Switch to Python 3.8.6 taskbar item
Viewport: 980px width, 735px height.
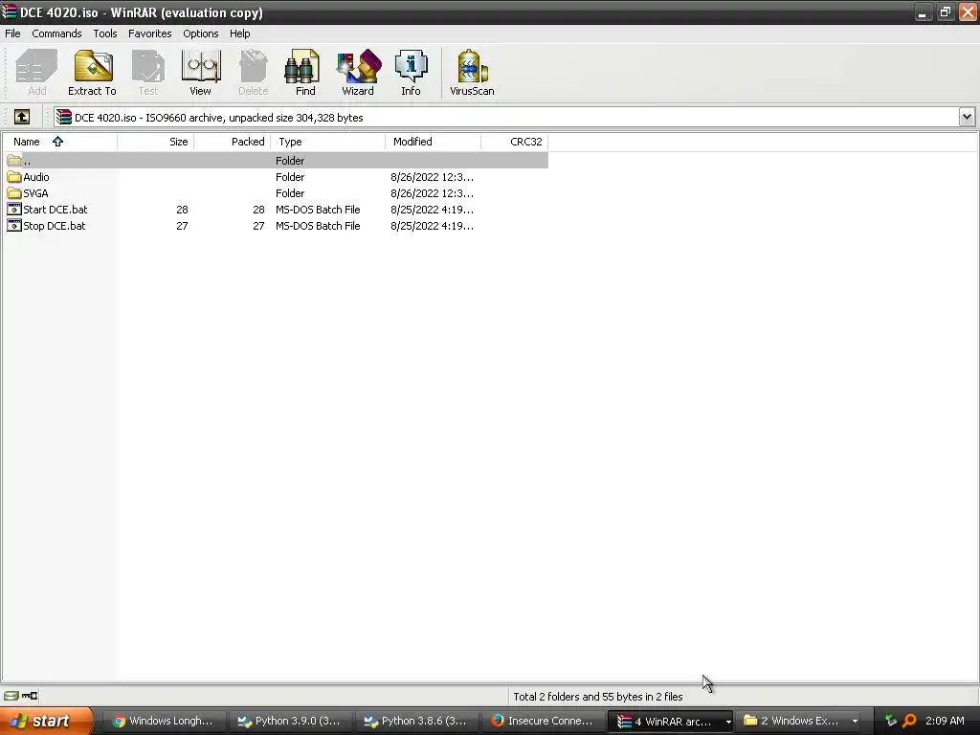pos(416,722)
